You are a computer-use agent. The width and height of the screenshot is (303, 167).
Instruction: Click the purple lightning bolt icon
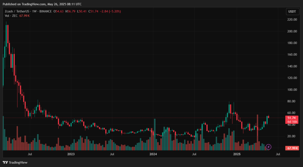(x=268, y=147)
